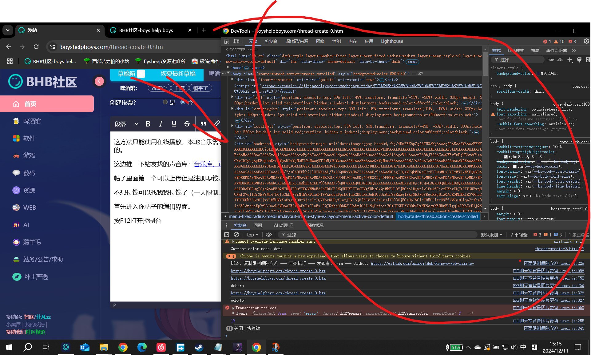Click the blockquote quote-marks editor button

tap(203, 124)
